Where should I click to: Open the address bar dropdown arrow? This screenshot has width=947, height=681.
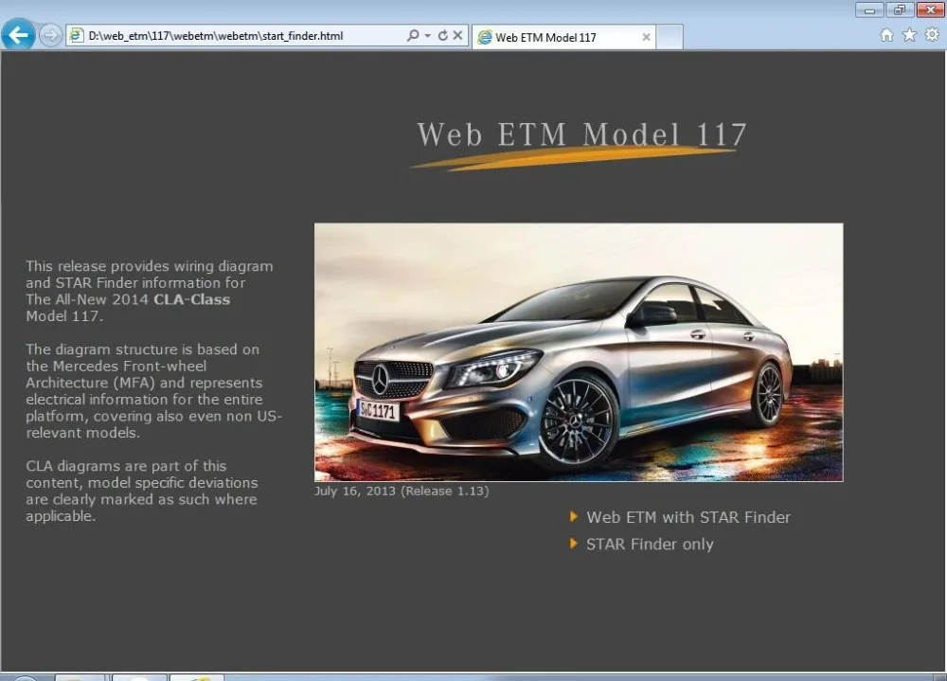pos(428,36)
